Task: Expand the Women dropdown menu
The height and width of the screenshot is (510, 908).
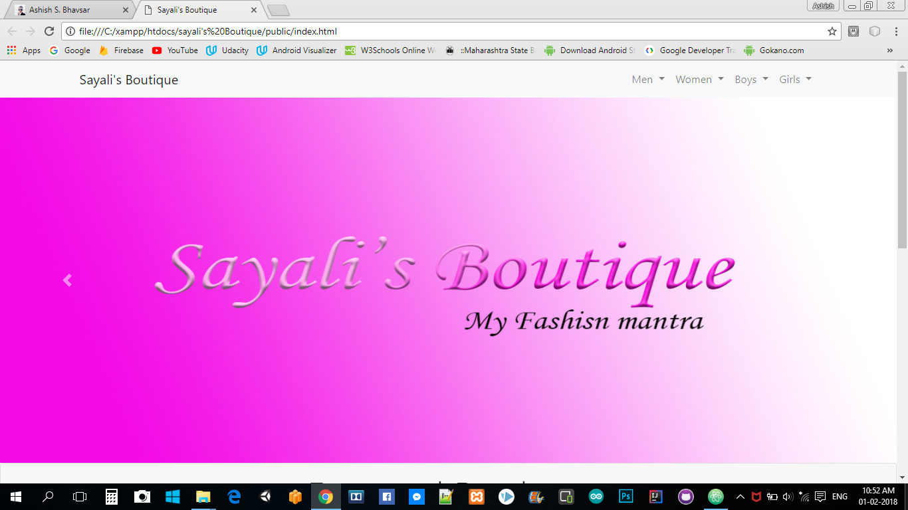Action: pyautogui.click(x=699, y=80)
